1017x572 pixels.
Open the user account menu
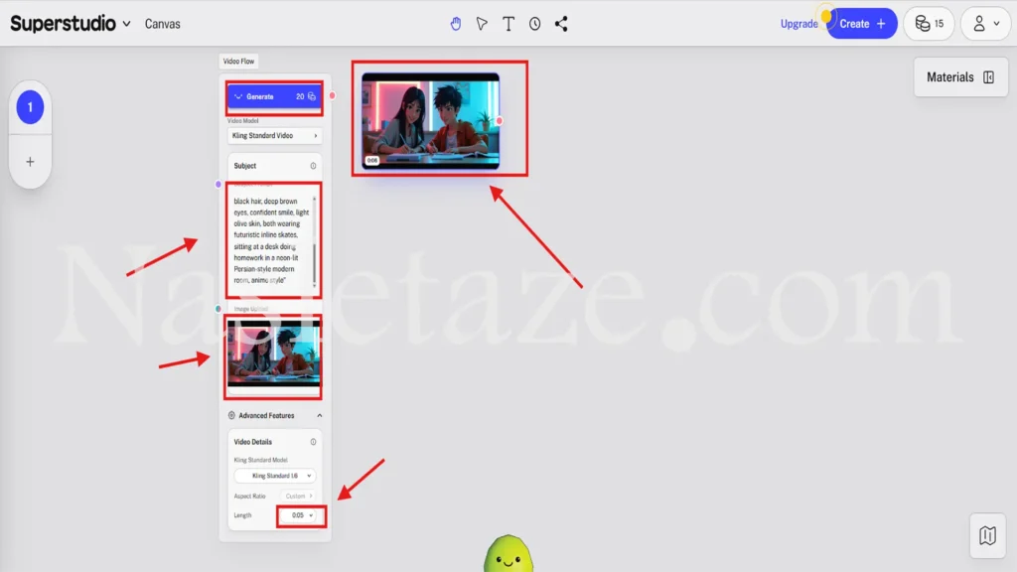[x=986, y=24]
